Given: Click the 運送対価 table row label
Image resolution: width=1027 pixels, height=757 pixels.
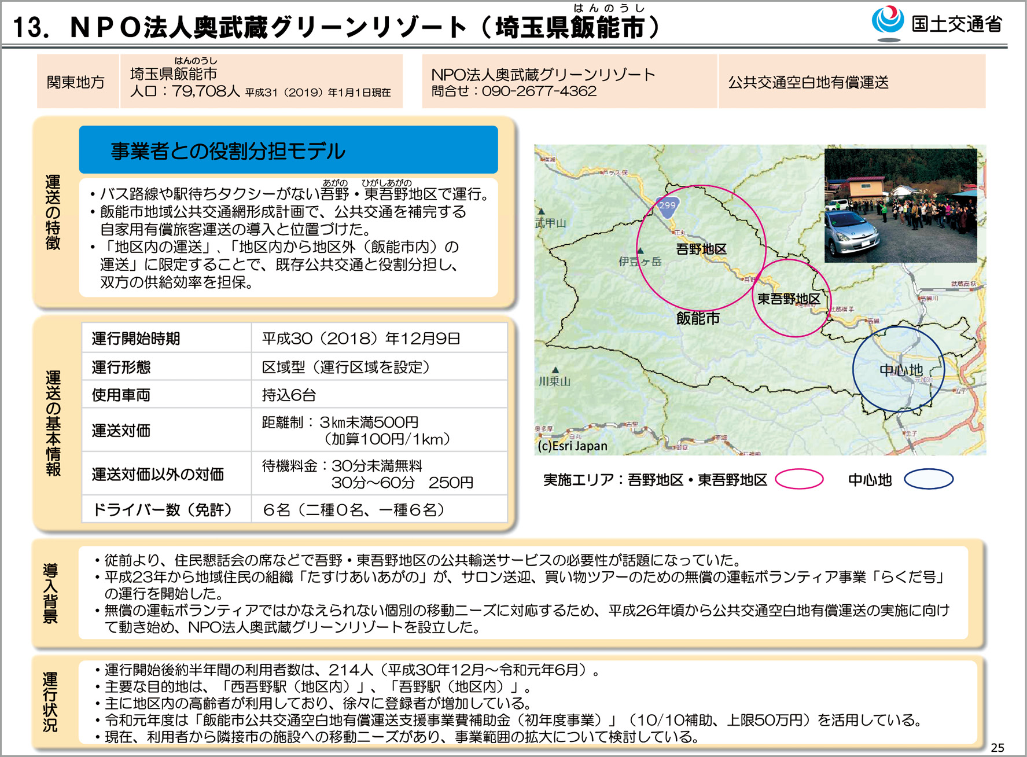Looking at the screenshot, I should coord(121,431).
